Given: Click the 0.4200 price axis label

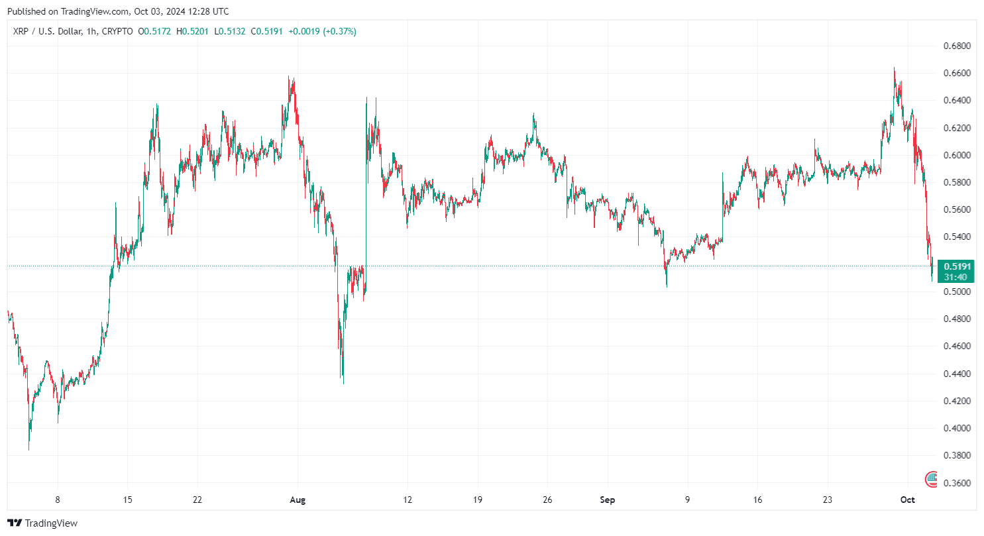Looking at the screenshot, I should pos(957,401).
